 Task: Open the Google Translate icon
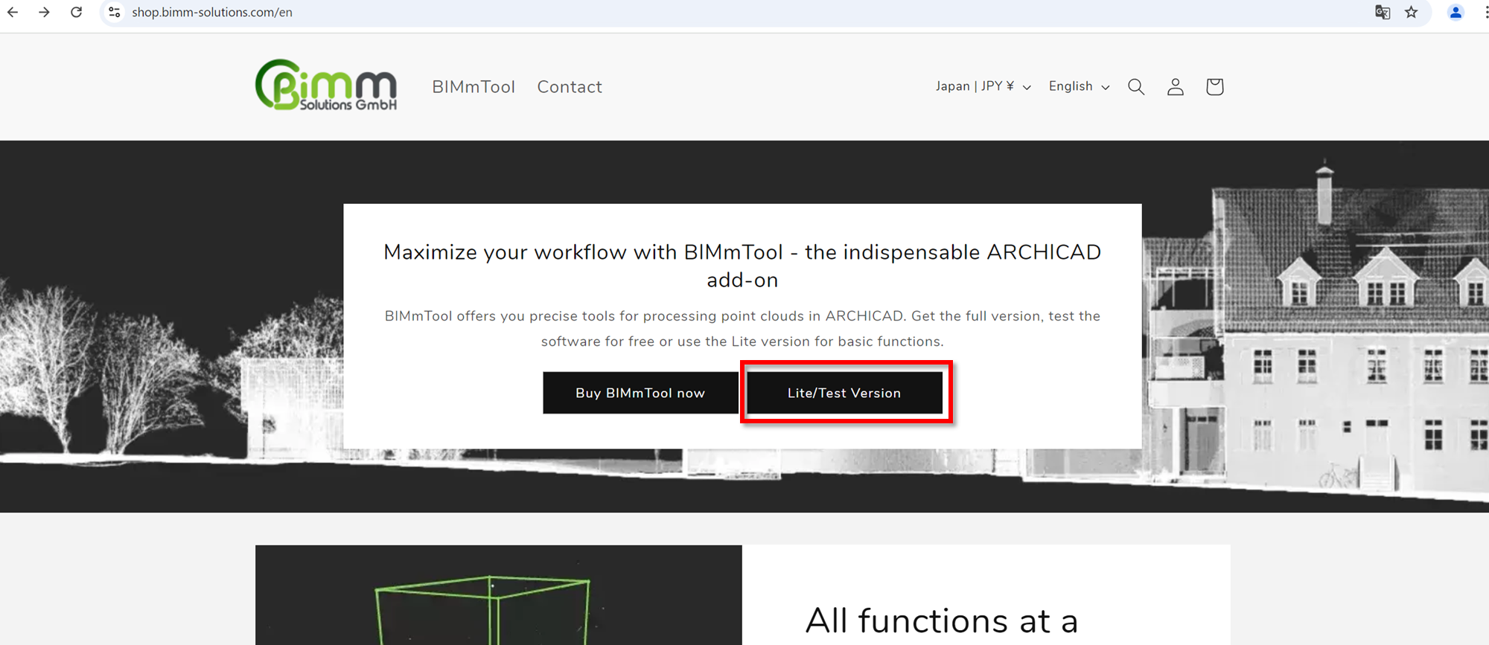pyautogui.click(x=1383, y=12)
